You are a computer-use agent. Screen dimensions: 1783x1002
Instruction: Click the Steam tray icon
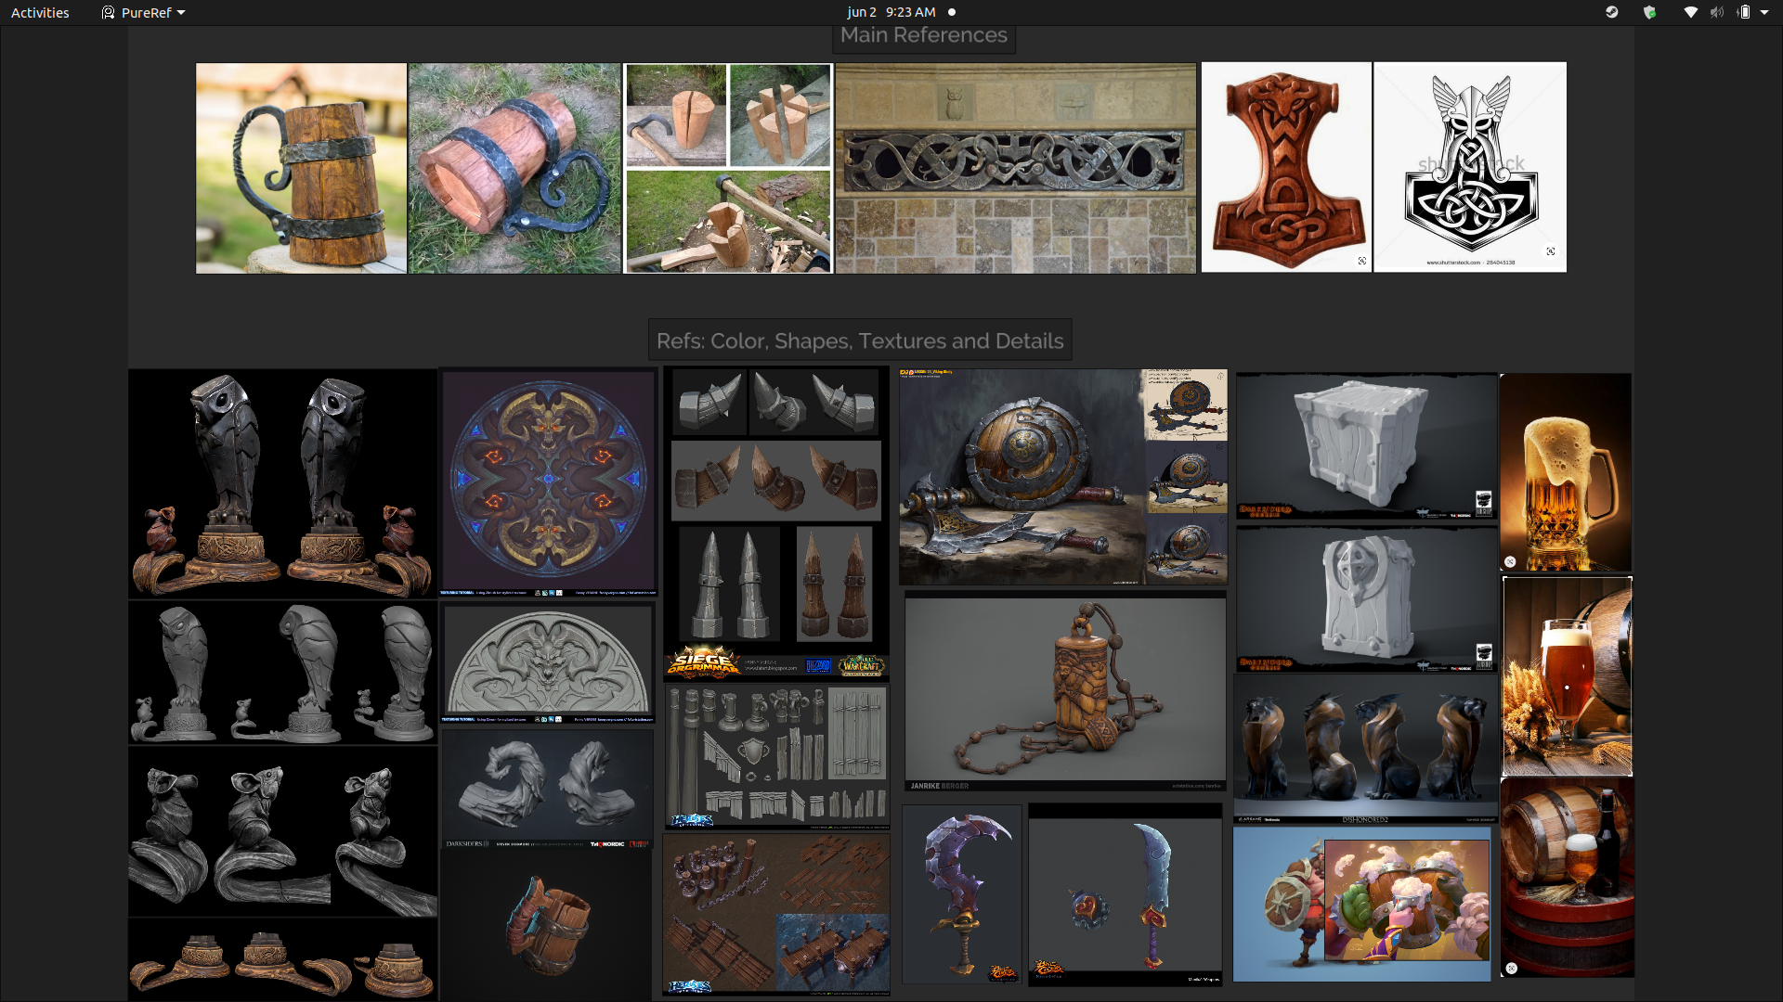(1612, 12)
